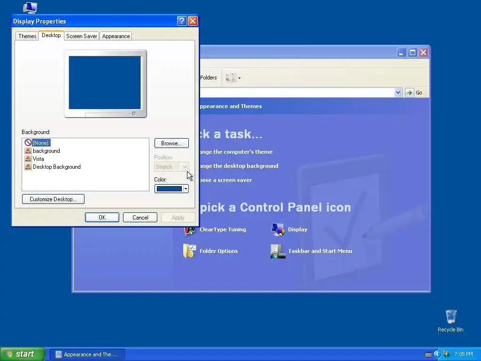Switch to the Appearance tab
The width and height of the screenshot is (481, 361).
click(x=116, y=36)
